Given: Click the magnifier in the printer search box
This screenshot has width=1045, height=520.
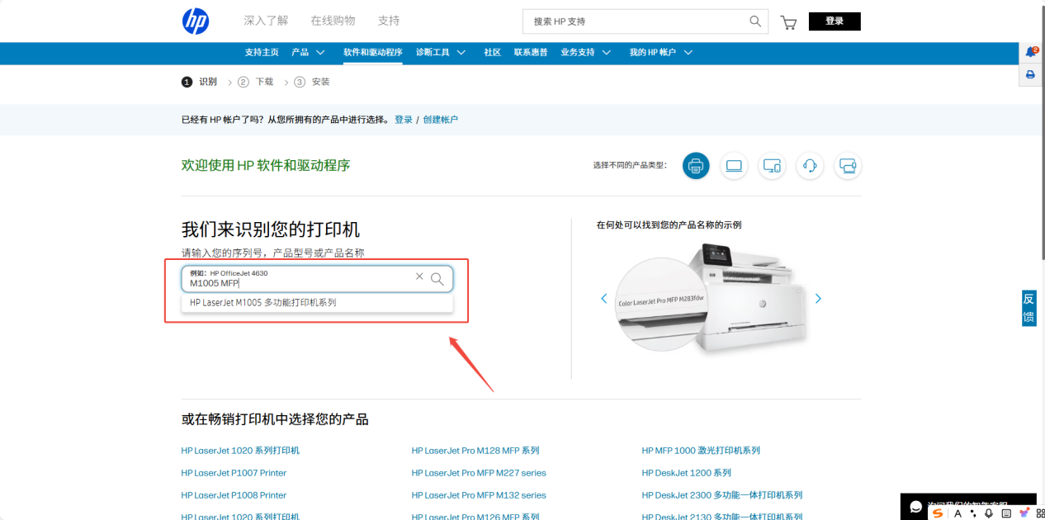Looking at the screenshot, I should pos(437,279).
